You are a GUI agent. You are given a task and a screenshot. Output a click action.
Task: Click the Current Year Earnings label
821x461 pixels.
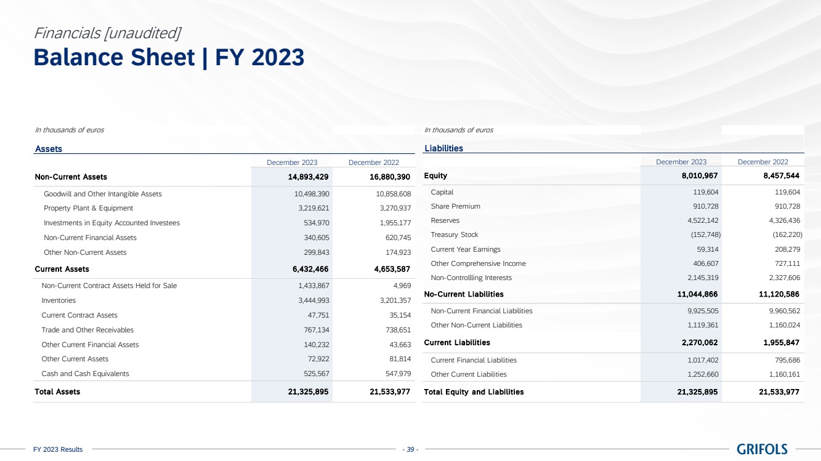click(x=465, y=249)
